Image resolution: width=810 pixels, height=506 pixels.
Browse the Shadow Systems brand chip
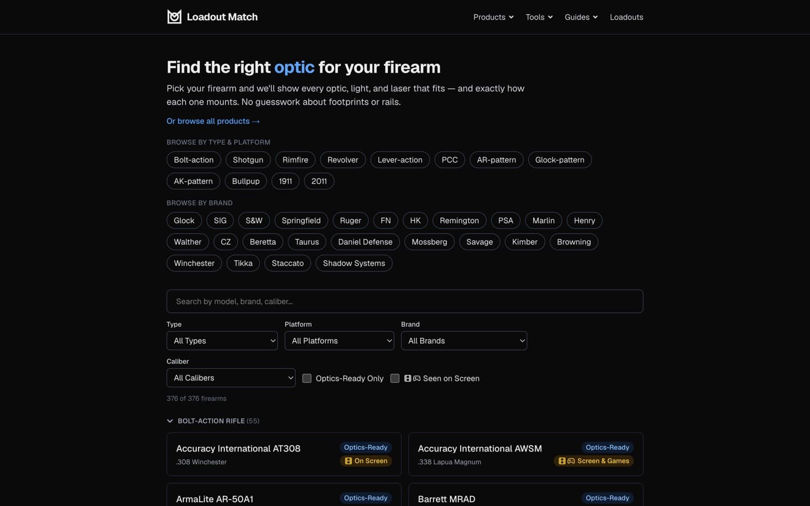coord(354,263)
